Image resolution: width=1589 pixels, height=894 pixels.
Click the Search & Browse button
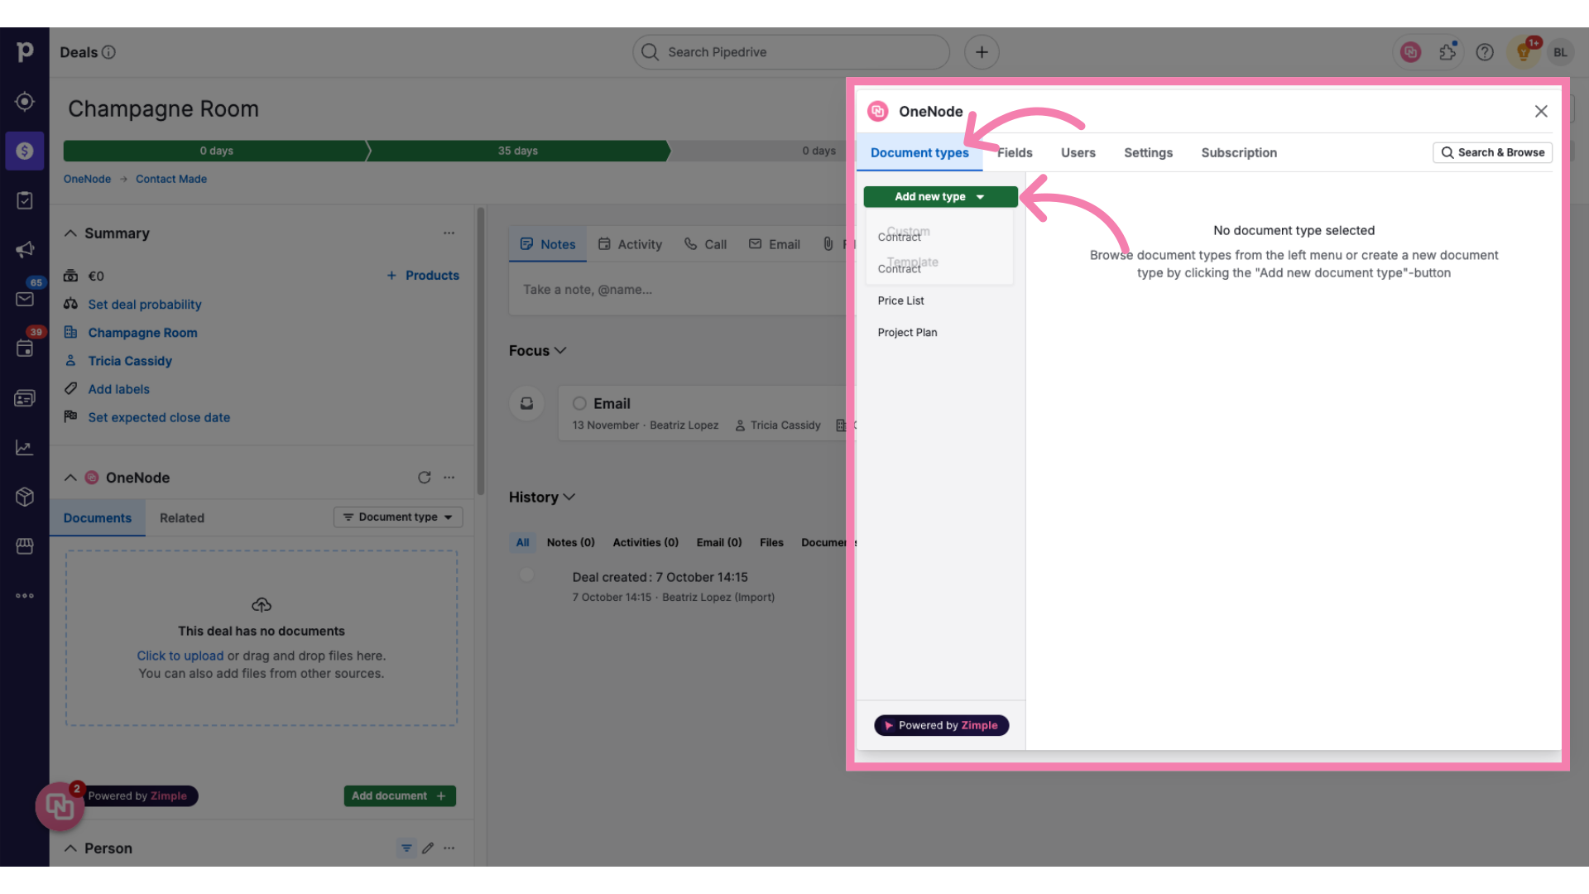(1493, 152)
